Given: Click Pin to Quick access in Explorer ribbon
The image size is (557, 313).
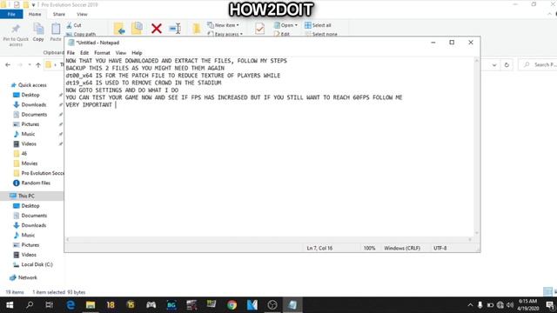Looking at the screenshot, I should 16,35.
